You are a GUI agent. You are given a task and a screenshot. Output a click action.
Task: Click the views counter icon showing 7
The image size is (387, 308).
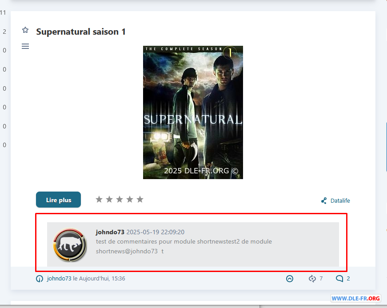pos(312,279)
